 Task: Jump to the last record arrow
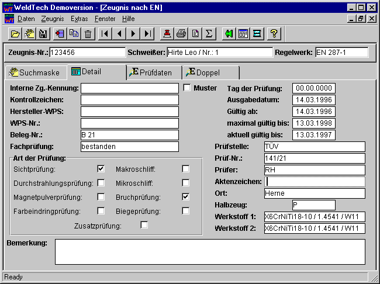[x=148, y=33]
